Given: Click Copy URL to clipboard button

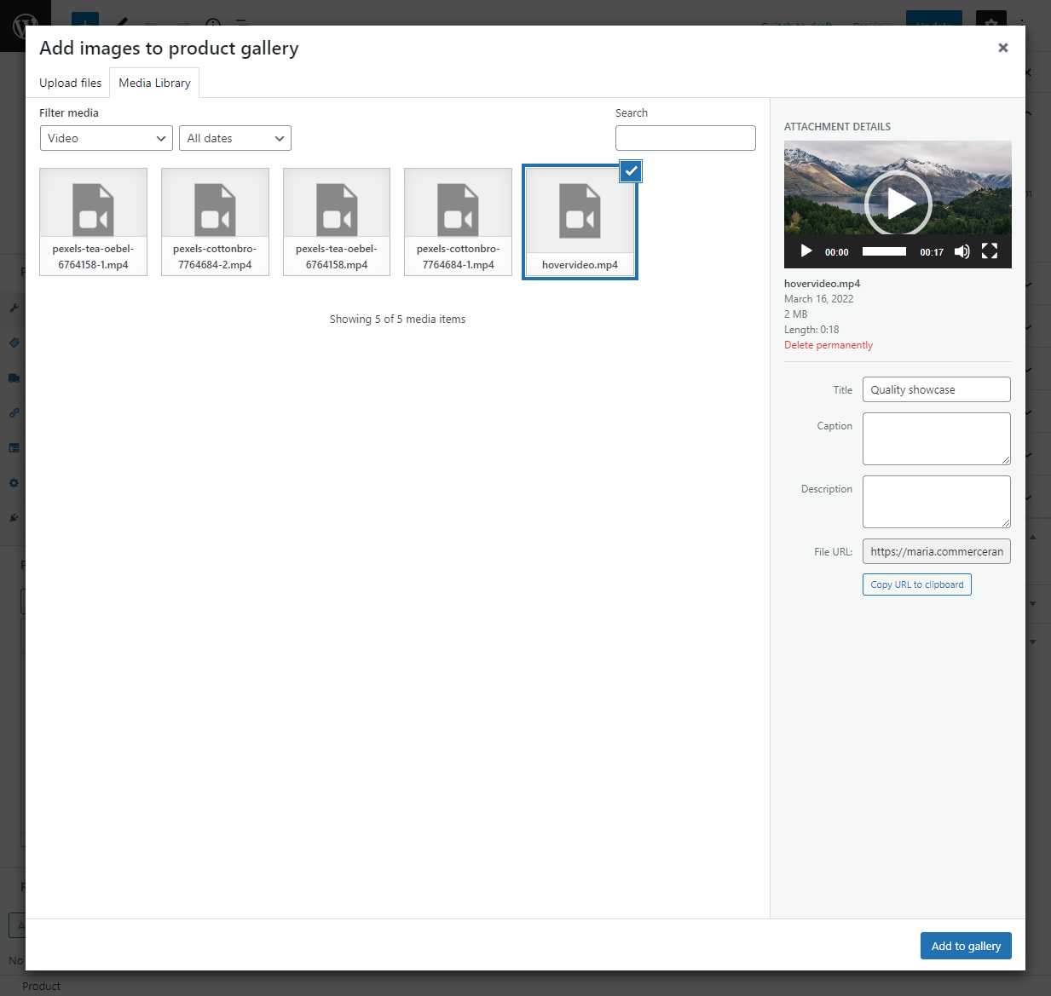Looking at the screenshot, I should tap(917, 584).
